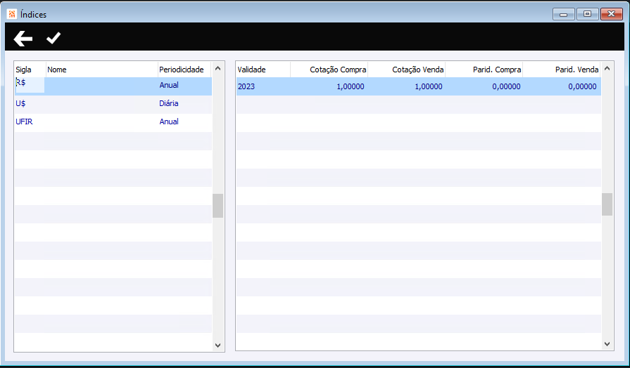Viewport: 630px width, 368px height.
Task: Click the back arrow icon
Action: 23,39
